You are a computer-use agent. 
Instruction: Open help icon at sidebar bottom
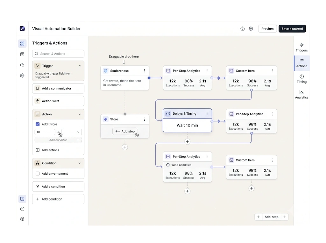[x=22, y=209]
